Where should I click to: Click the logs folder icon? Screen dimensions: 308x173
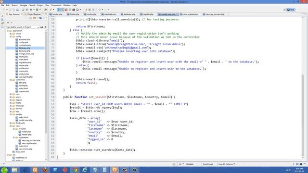pos(14,111)
